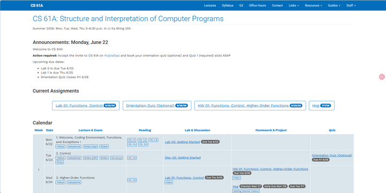Open Orientation Quiz (Optional) in Quiz column
386x193 pixels.
point(332,155)
